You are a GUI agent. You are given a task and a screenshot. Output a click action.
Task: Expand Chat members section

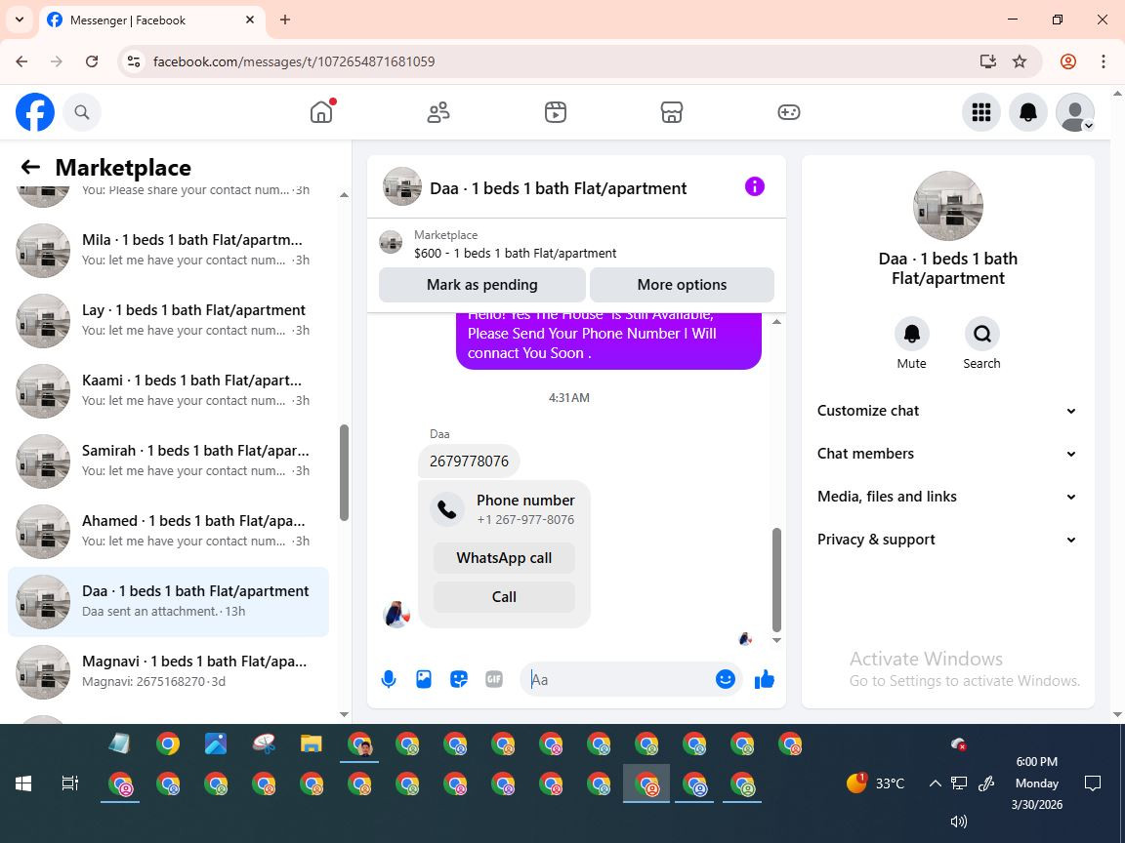pyautogui.click(x=948, y=454)
